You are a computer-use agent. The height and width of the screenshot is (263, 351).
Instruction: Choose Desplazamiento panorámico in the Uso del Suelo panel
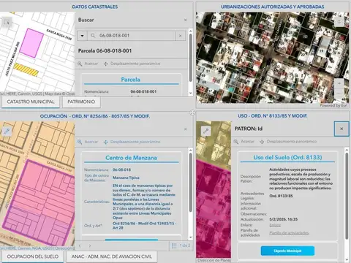288,142
